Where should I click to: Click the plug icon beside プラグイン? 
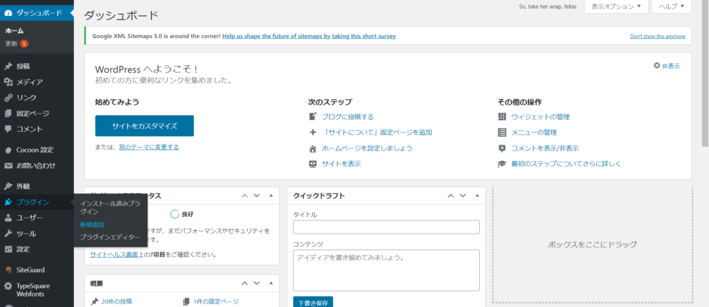[x=8, y=202]
